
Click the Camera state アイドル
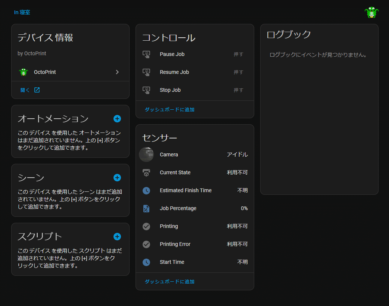(x=237, y=154)
